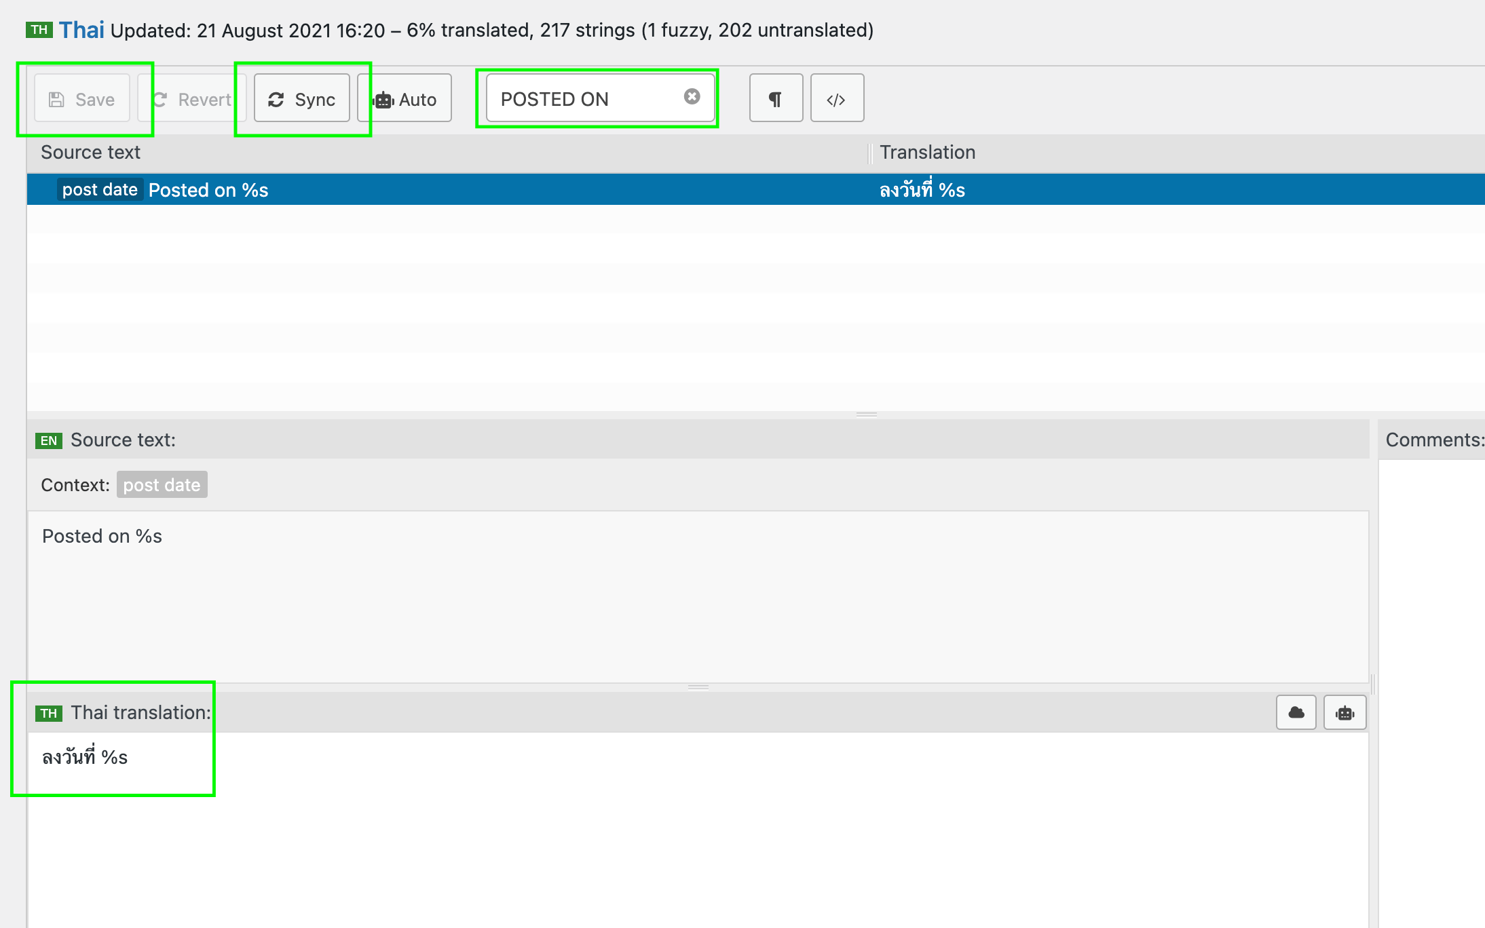Click the robot icon beside Thai translation
Image resolution: width=1485 pixels, height=928 pixels.
pyautogui.click(x=1345, y=712)
